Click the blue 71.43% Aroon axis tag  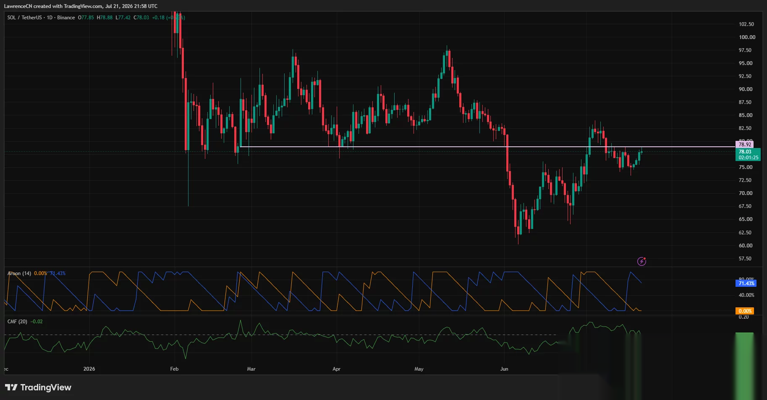click(x=746, y=283)
